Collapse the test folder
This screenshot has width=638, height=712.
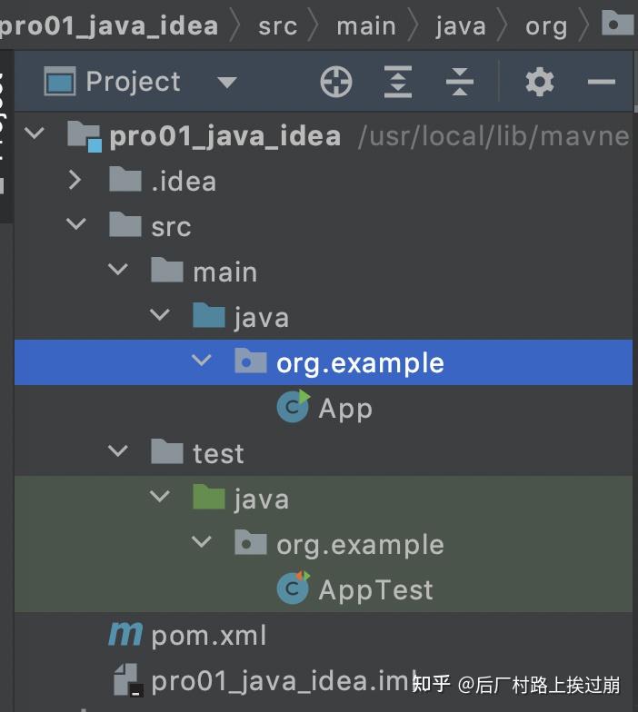point(118,452)
